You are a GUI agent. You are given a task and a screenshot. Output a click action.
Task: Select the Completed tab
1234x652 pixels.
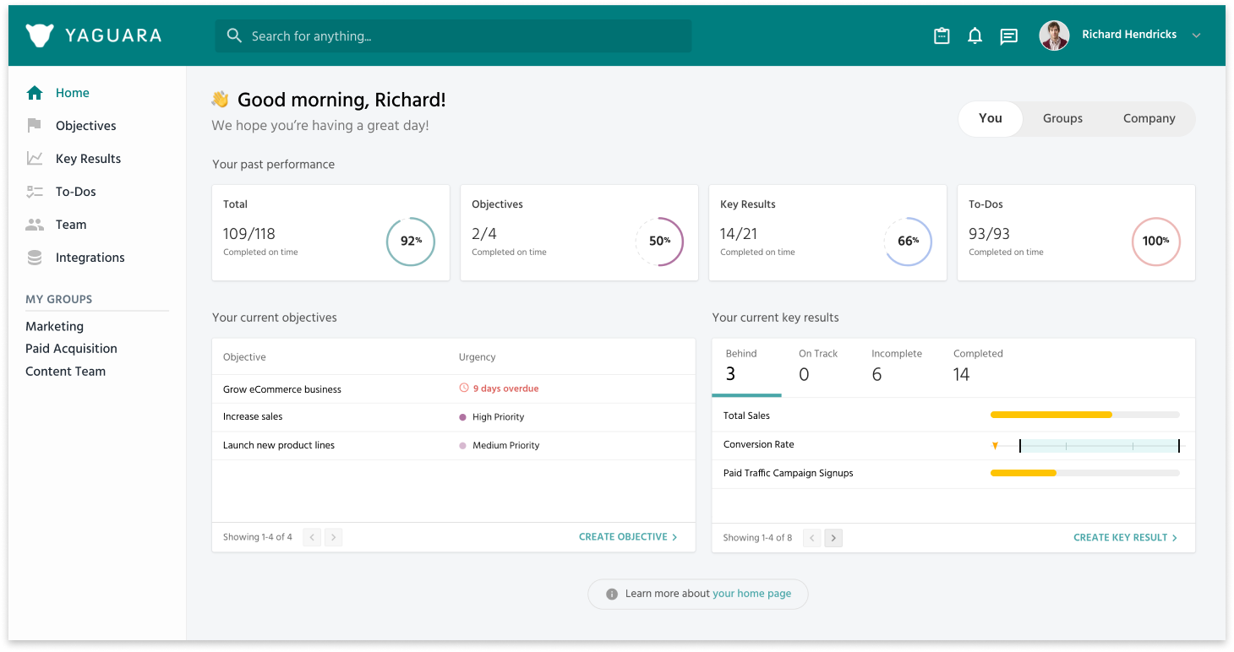coord(978,367)
